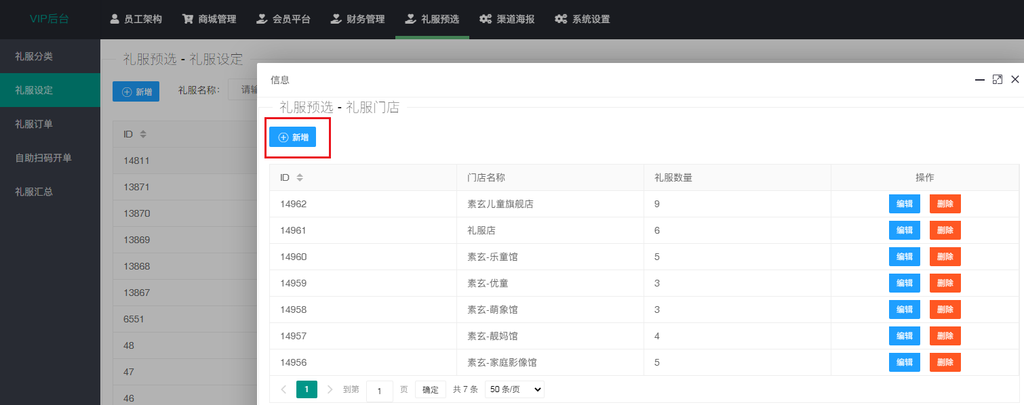The height and width of the screenshot is (405, 1024).
Task: Delete the 礼服店 store row
Action: pos(945,230)
